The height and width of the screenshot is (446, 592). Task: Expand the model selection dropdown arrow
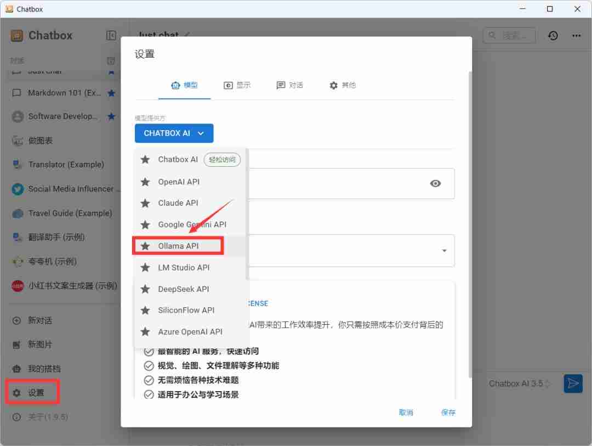click(444, 250)
